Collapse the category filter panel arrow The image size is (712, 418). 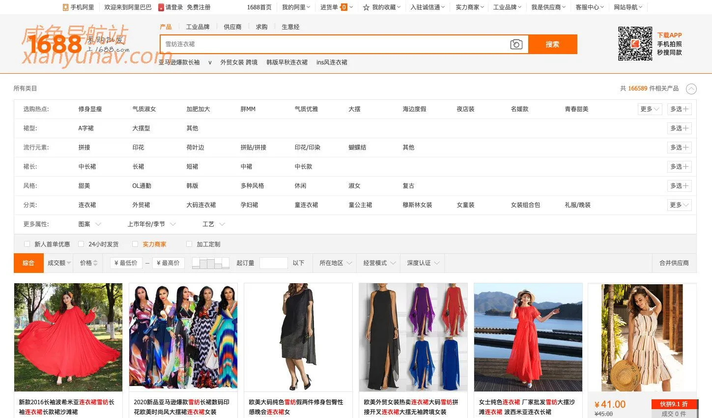(x=691, y=89)
